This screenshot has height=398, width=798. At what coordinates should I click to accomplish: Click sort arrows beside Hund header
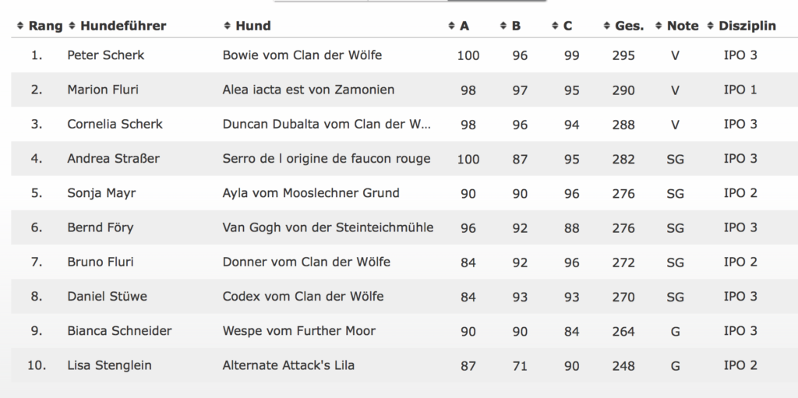pos(228,26)
